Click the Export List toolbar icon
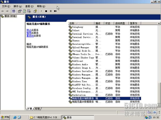The width and height of the screenshot is (161, 120). 29,11
